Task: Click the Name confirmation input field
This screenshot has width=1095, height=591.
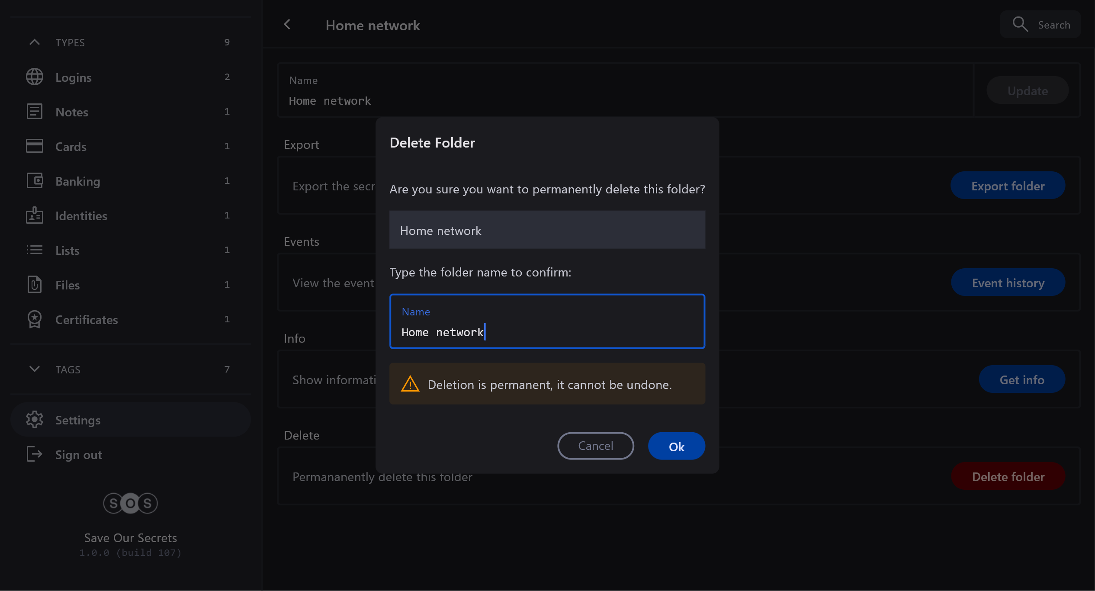Action: pos(547,321)
